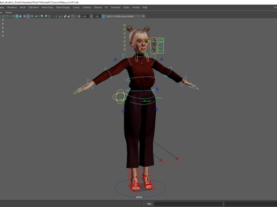The height and width of the screenshot is (207, 277).
Task: Toggle screen space ambient occlusion icon
Action: pyautogui.click(x=42, y=16)
